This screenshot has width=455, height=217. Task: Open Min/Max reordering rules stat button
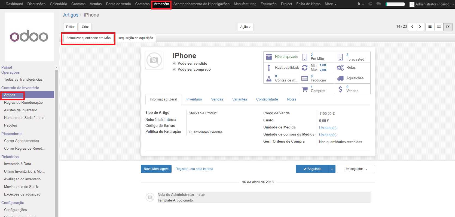[317, 67]
